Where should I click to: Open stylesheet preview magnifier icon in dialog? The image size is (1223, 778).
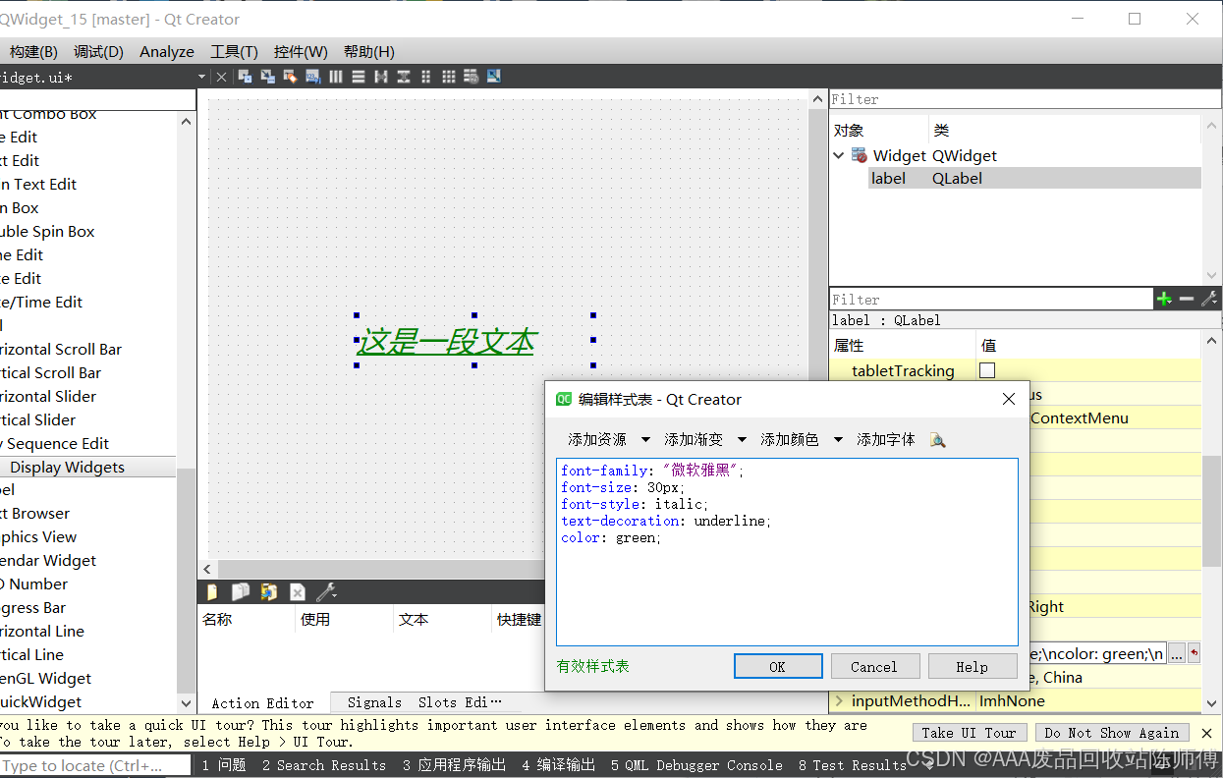point(938,439)
